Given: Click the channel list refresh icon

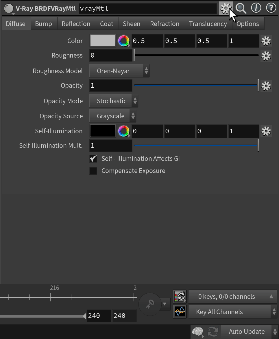Looking at the screenshot, I should (180, 296).
